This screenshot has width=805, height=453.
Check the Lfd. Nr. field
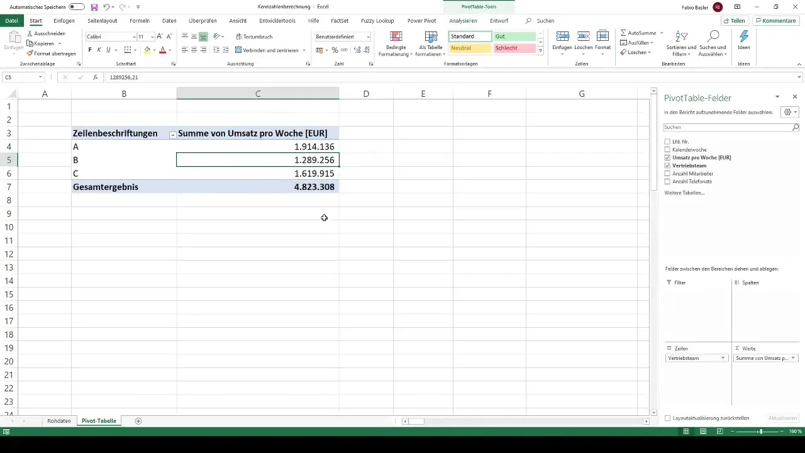667,142
